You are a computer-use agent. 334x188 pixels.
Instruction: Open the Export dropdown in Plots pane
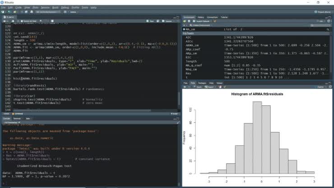pos(209,87)
